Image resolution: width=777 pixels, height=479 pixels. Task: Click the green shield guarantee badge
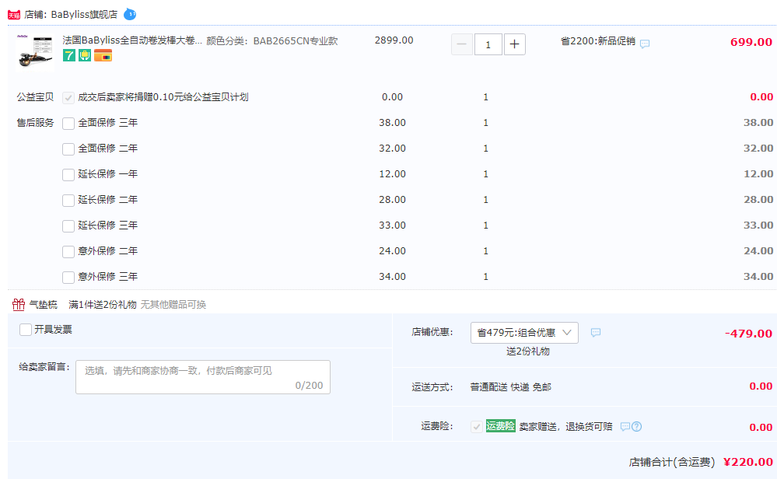[85, 55]
